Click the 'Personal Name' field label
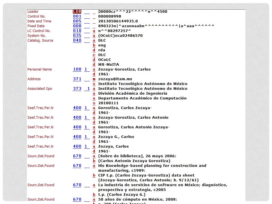 click(x=40, y=69)
